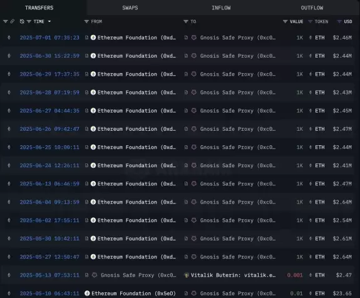Select the 0.01 value cell
360x298 pixels.
[x=296, y=294]
